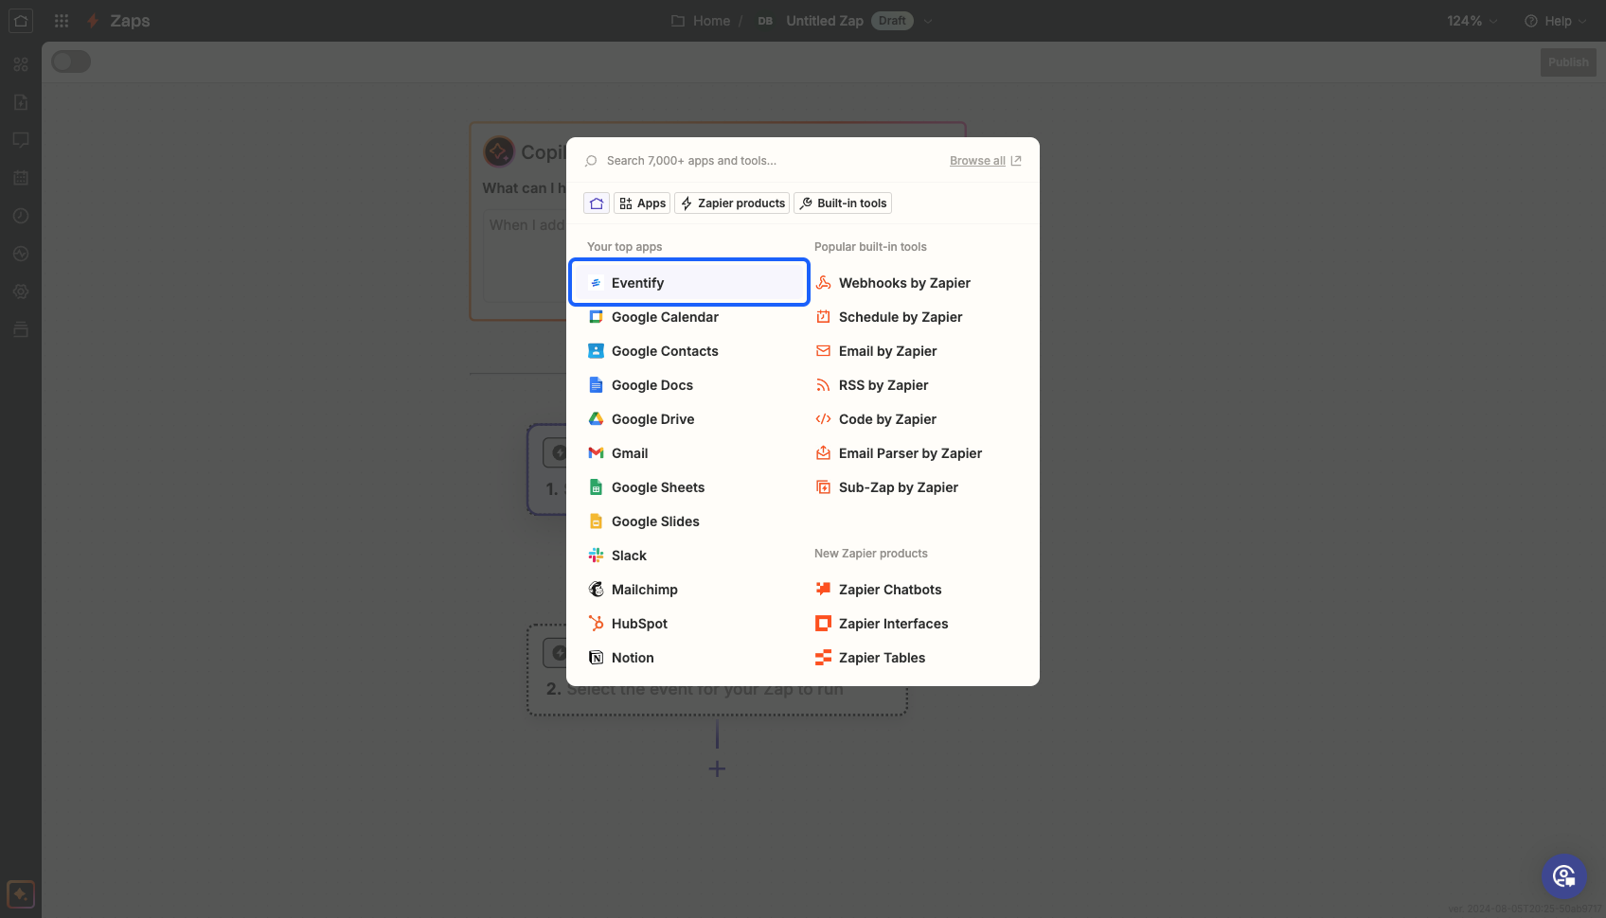This screenshot has height=918, width=1606.
Task: Open the history clock icon in sidebar
Action: pyautogui.click(x=21, y=216)
